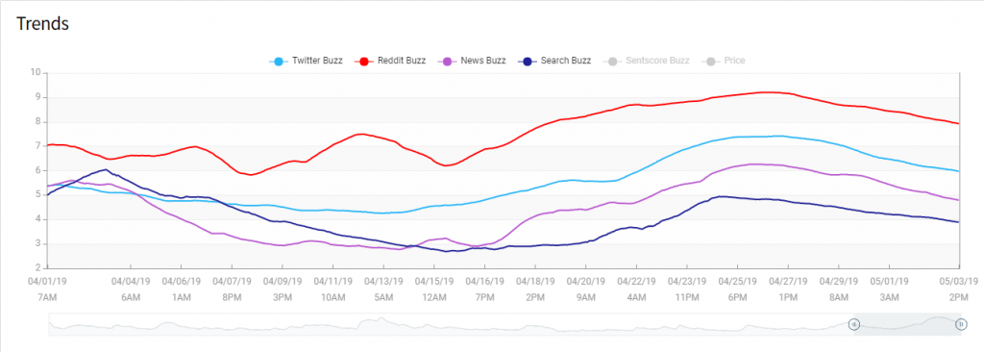Viewport: 984px width, 352px height.
Task: Hide Search Buzz line from legend
Action: coord(554,61)
